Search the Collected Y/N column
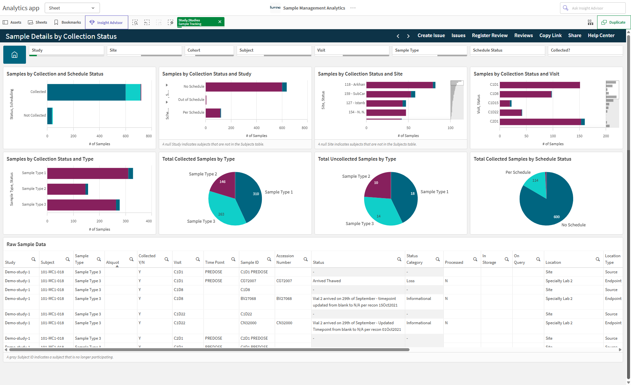The image size is (631, 385). [x=167, y=259]
